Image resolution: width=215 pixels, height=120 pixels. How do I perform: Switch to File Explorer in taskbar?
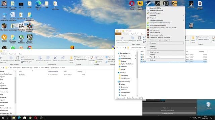14,118
